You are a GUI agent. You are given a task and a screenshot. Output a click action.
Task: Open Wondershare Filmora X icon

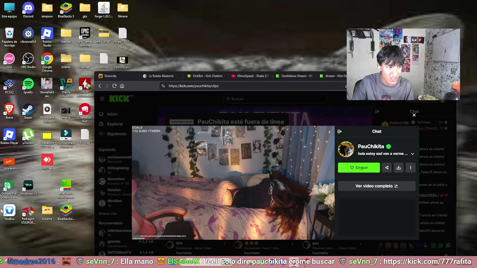[x=66, y=138]
